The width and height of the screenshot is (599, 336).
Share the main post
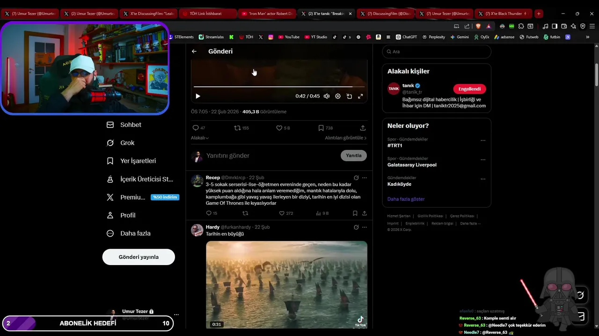click(x=363, y=128)
